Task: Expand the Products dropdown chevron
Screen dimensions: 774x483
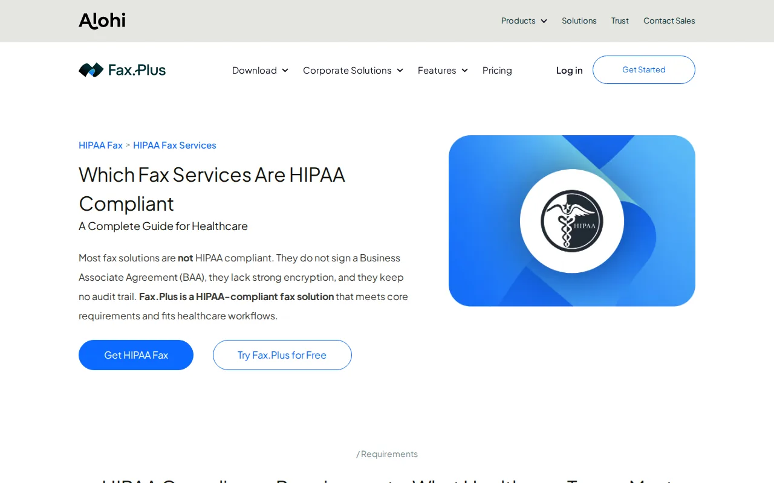Action: (544, 21)
